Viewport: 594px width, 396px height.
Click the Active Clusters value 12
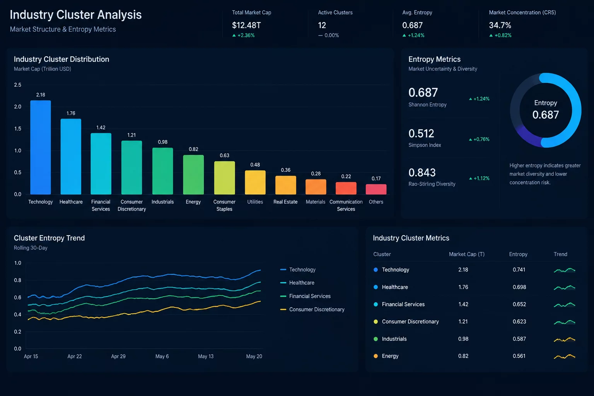pyautogui.click(x=322, y=25)
